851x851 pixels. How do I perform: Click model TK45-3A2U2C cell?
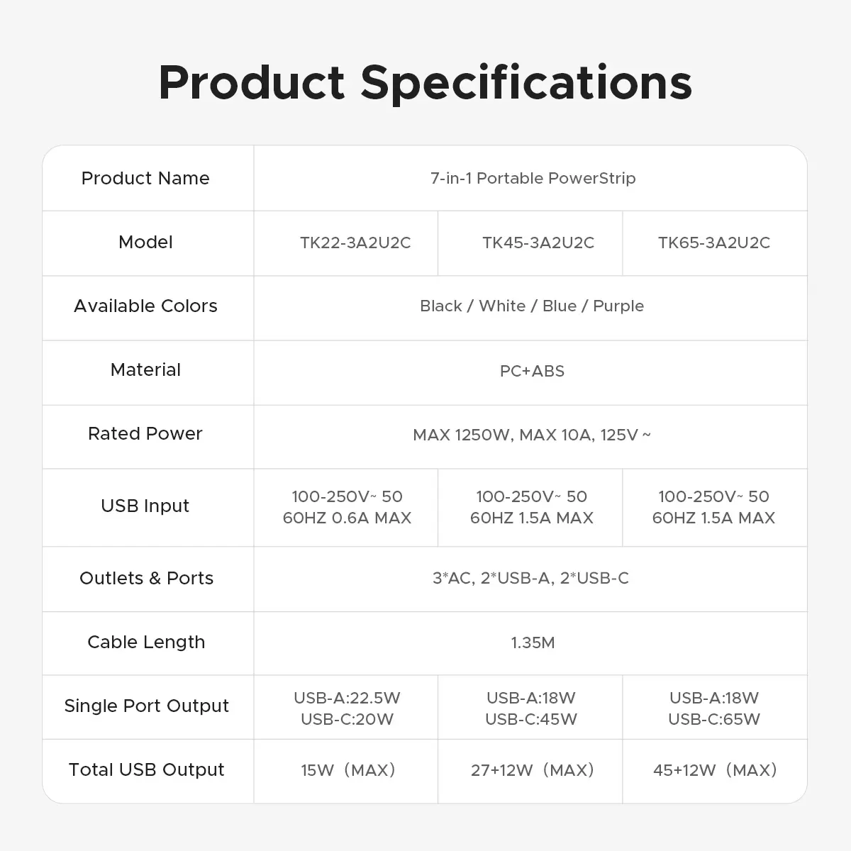tap(538, 243)
